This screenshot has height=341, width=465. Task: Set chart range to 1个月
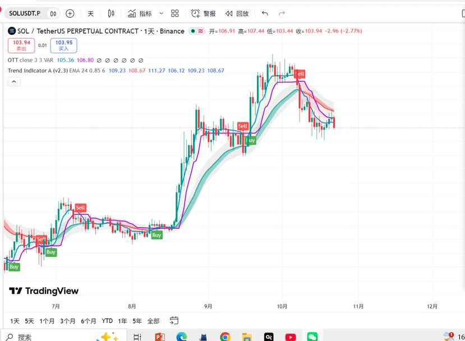tap(47, 321)
